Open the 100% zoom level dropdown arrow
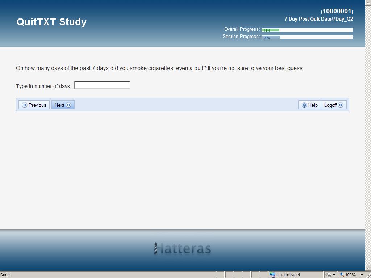 pos(362,275)
